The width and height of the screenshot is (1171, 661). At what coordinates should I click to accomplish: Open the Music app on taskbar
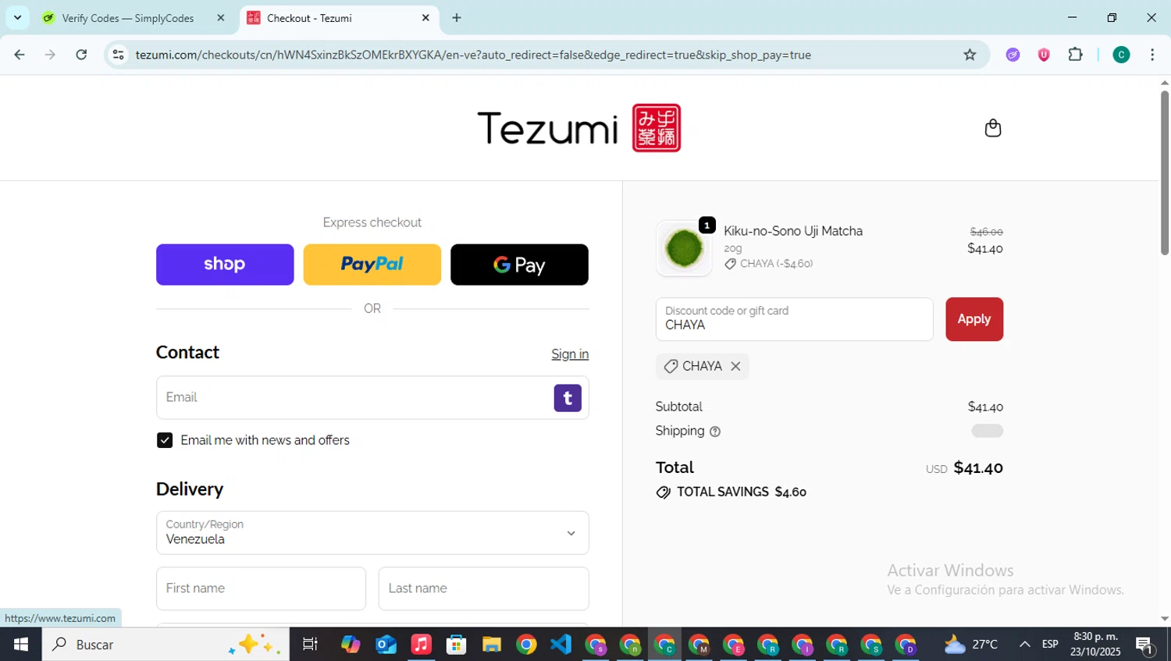(x=421, y=645)
